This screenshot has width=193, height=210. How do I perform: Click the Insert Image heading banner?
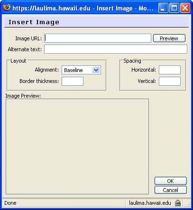click(96, 22)
